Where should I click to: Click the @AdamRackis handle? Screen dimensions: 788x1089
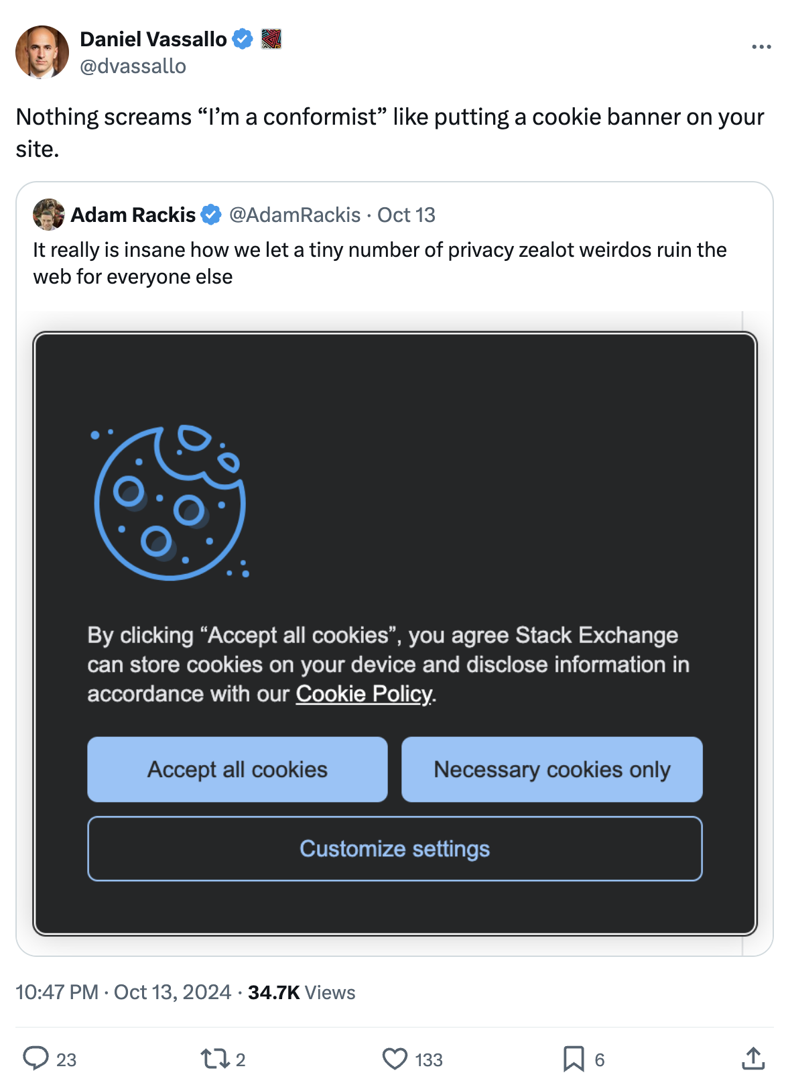(x=295, y=215)
